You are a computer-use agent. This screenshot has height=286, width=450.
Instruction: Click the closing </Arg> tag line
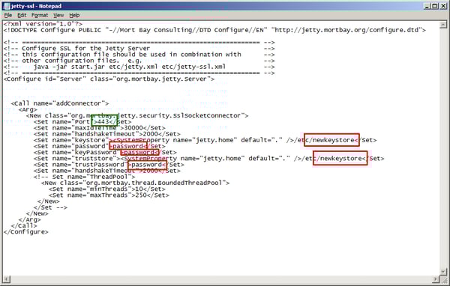29,219
